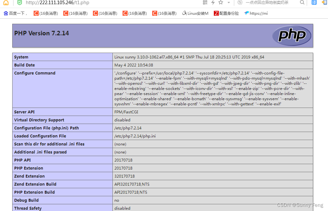Click the address bar URL t1.php
This screenshot has height=211, width=328.
click(58, 3)
